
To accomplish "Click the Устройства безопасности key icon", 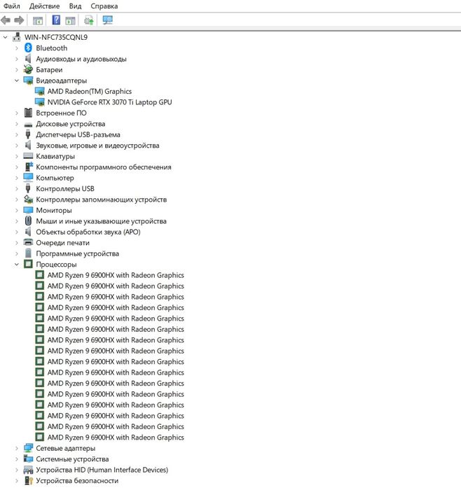I will (x=29, y=480).
